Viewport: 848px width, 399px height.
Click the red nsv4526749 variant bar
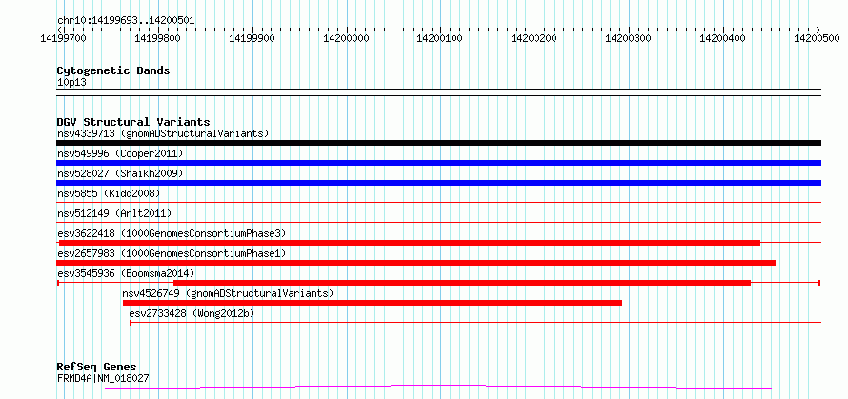pyautogui.click(x=373, y=303)
